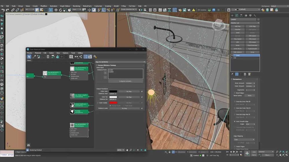Click the Inner Amount value field
This screenshot has width=289, height=162.
(x=249, y=83)
